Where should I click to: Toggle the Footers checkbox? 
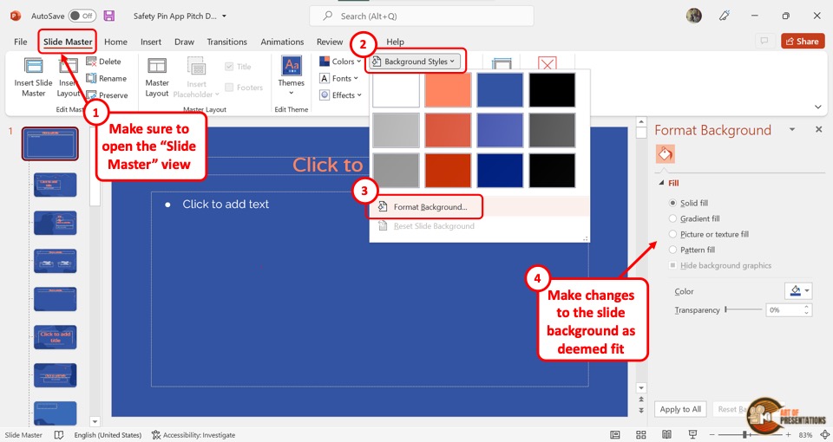coord(229,87)
